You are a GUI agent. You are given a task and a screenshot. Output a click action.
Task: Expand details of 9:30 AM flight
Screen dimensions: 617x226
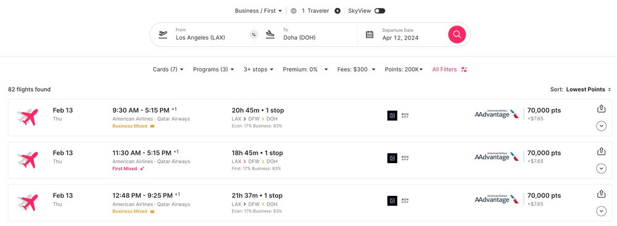(601, 126)
